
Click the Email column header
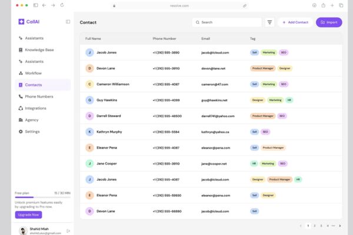point(205,39)
